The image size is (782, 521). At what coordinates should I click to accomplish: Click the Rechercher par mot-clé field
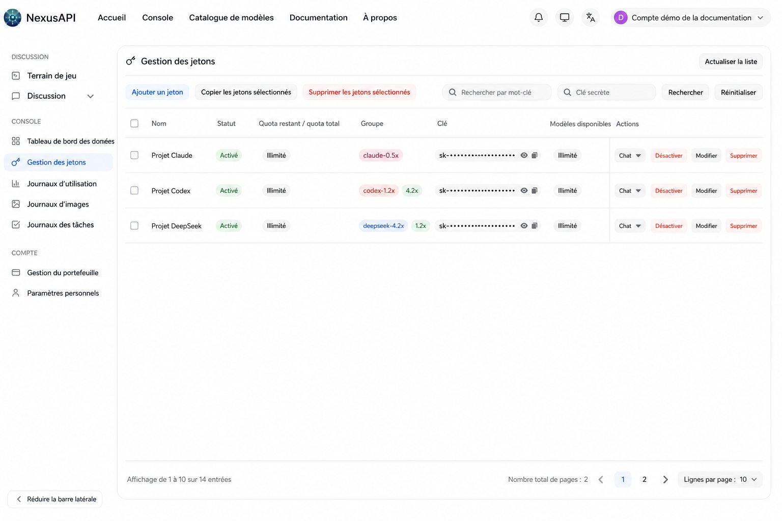497,92
